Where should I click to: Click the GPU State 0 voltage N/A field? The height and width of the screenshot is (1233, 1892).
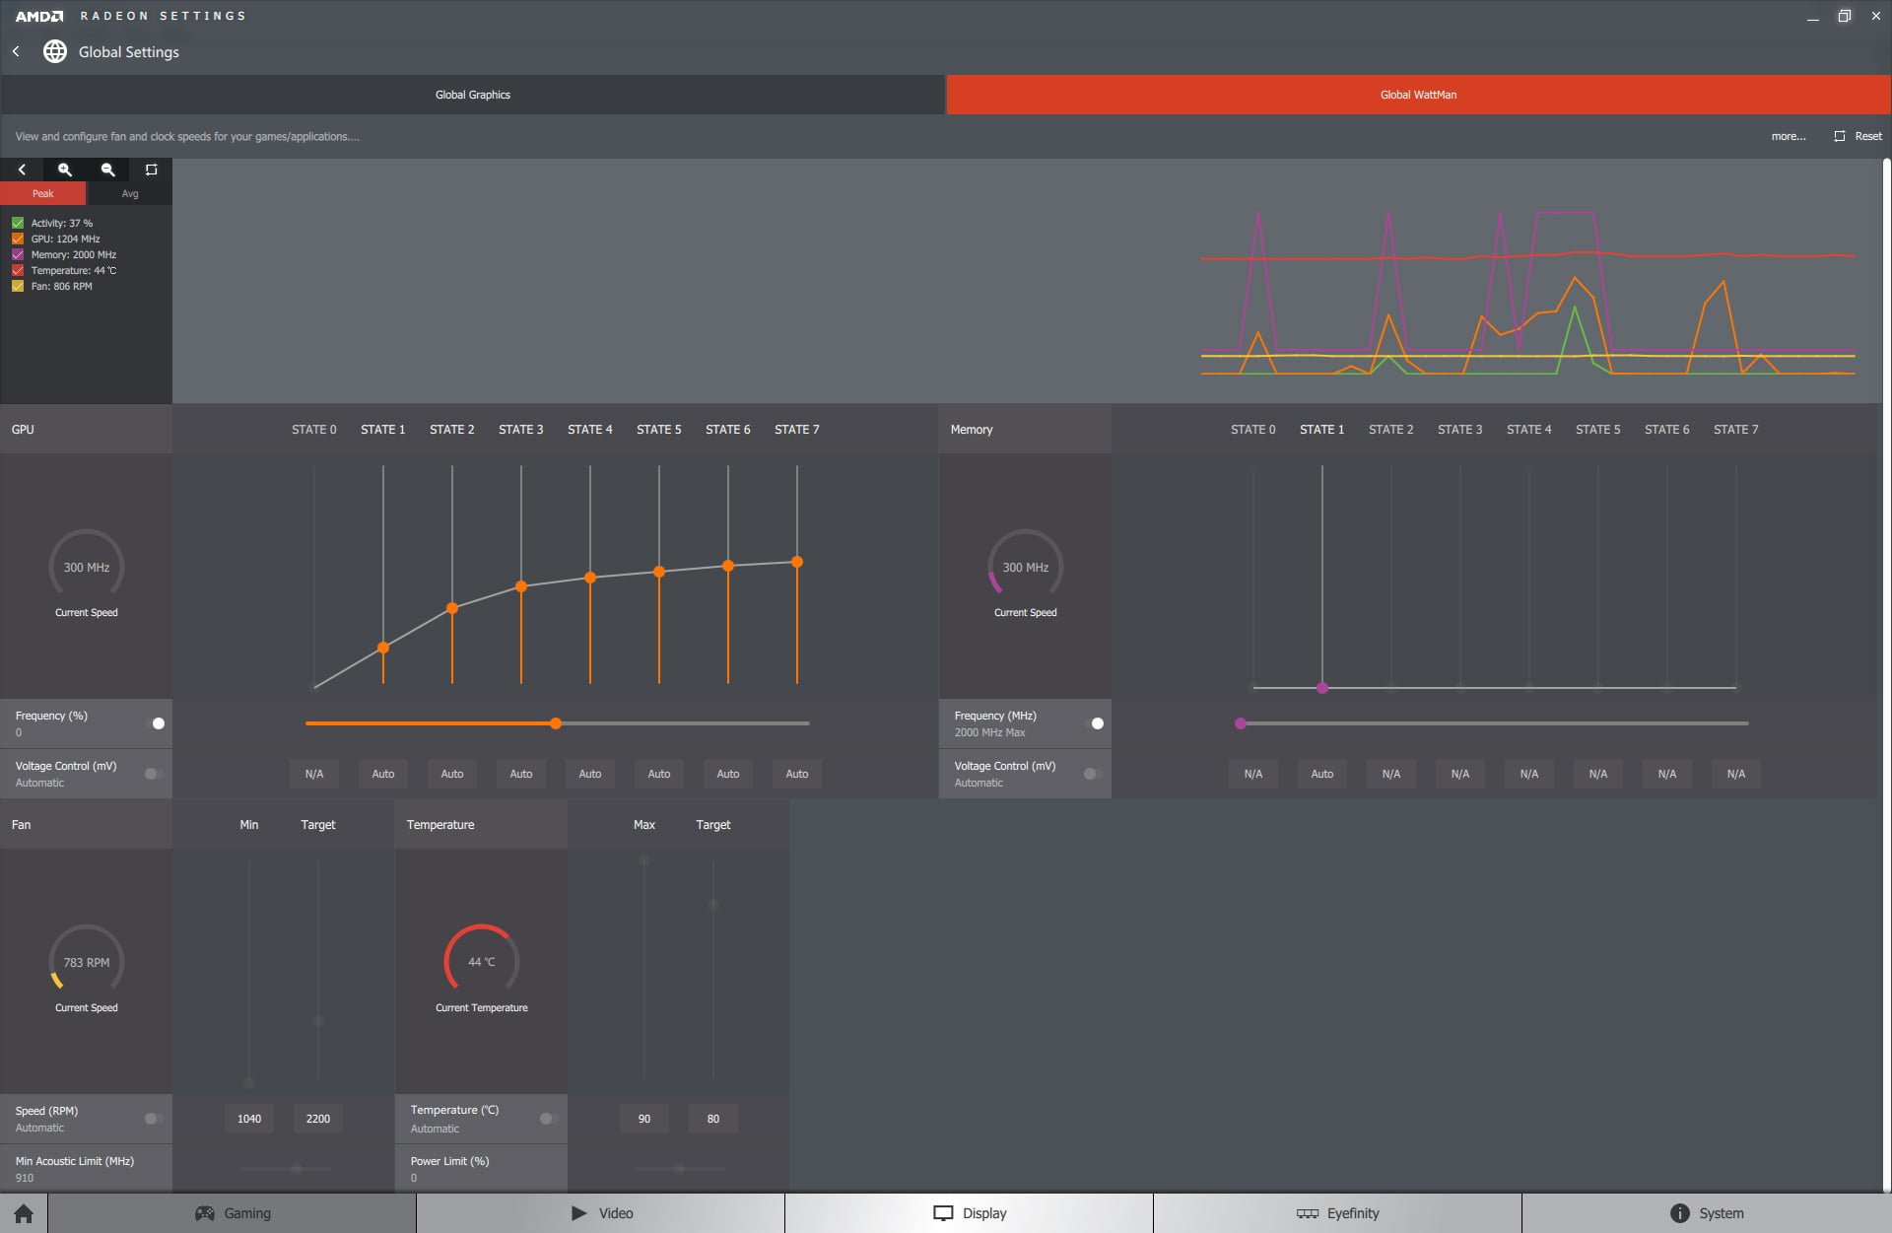[x=314, y=774]
